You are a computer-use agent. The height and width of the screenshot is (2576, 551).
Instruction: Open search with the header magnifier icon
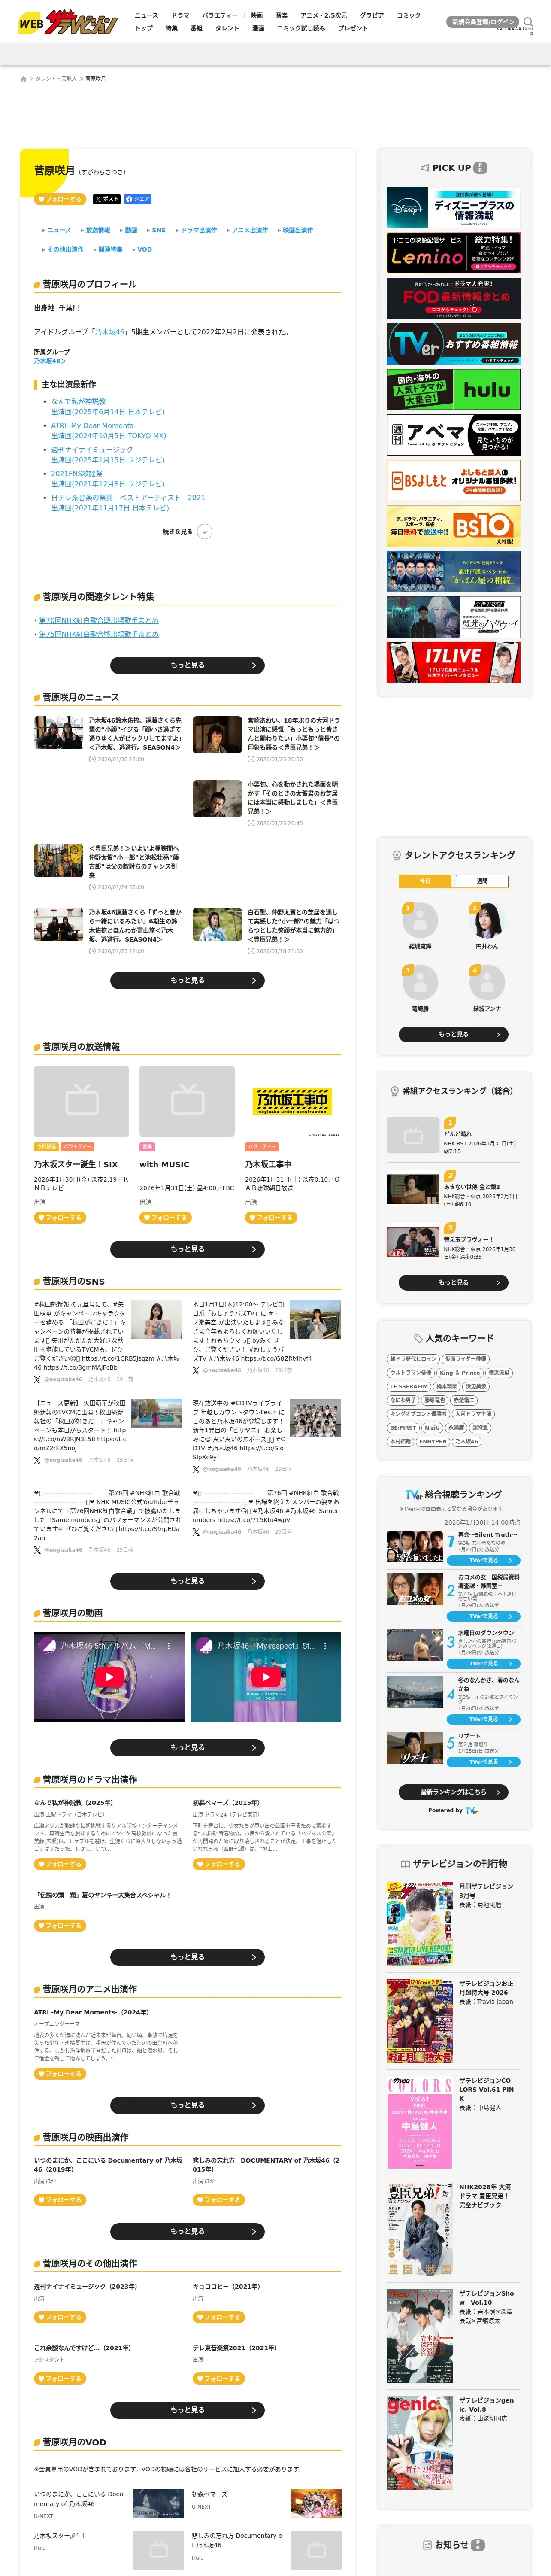pos(528,21)
